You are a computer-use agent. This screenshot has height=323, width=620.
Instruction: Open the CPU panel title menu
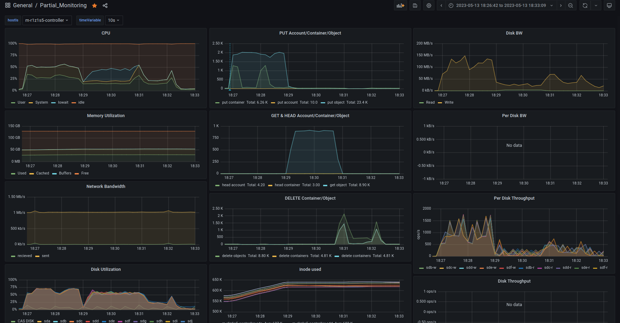point(106,33)
